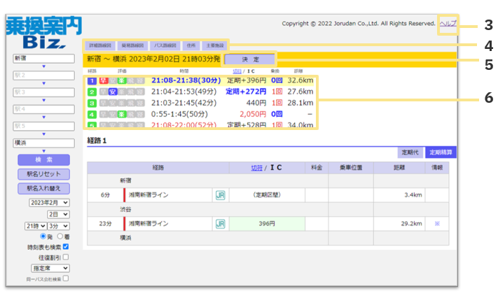The width and height of the screenshot is (498, 295).
Task: Expand the 指定席 seat type dropdown
Action: coord(49,267)
